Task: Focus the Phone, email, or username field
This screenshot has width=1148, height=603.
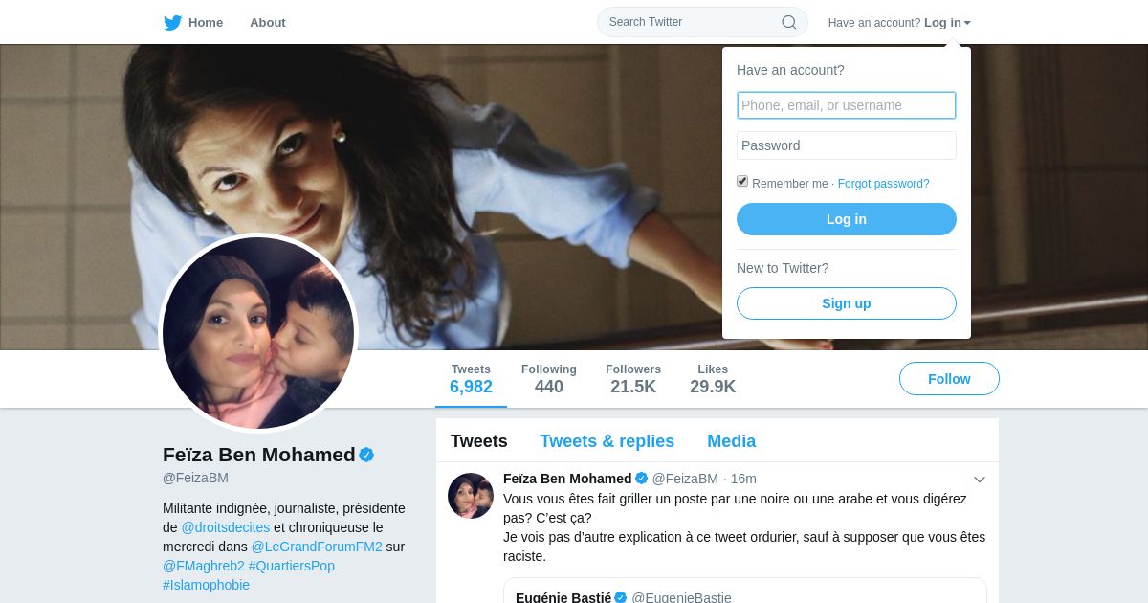Action: [x=847, y=105]
